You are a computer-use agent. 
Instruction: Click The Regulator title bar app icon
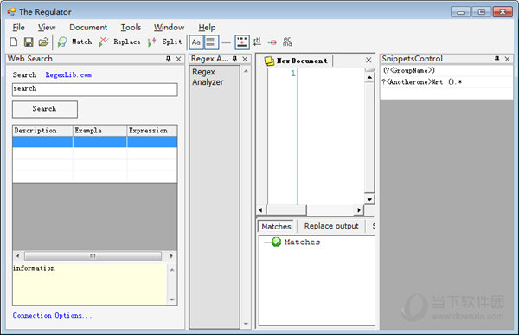[11, 12]
